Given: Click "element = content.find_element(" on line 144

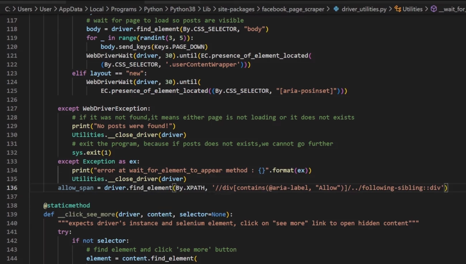Looking at the screenshot, I should [142, 258].
